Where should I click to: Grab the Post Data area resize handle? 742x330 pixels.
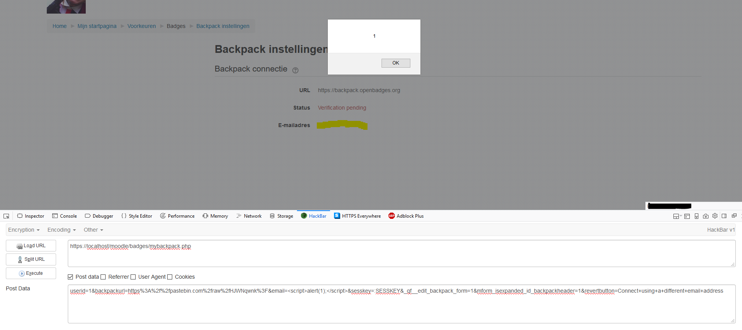733,321
